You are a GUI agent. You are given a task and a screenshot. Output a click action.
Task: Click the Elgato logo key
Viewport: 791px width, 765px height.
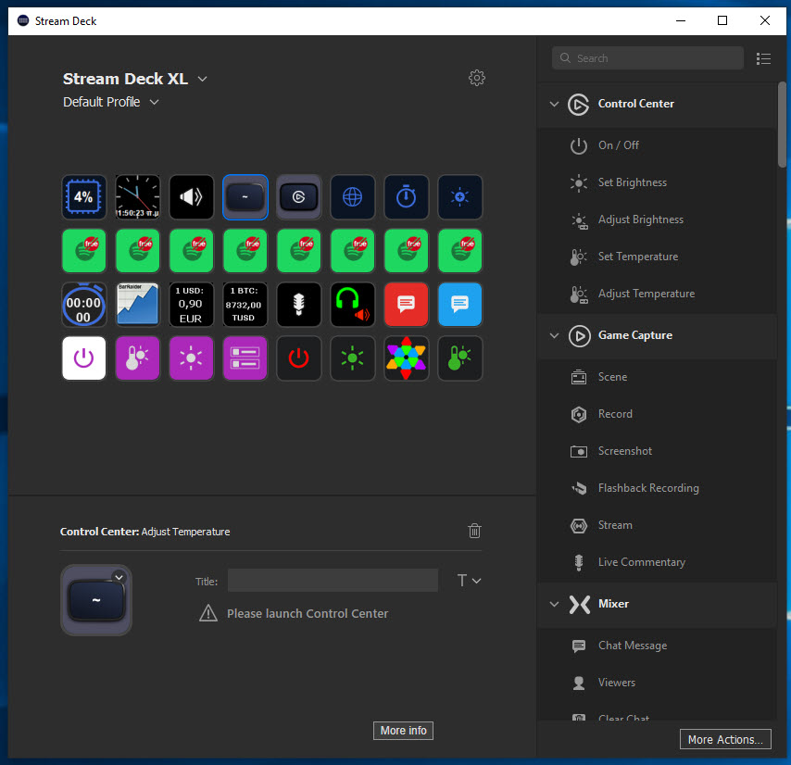[x=298, y=196]
